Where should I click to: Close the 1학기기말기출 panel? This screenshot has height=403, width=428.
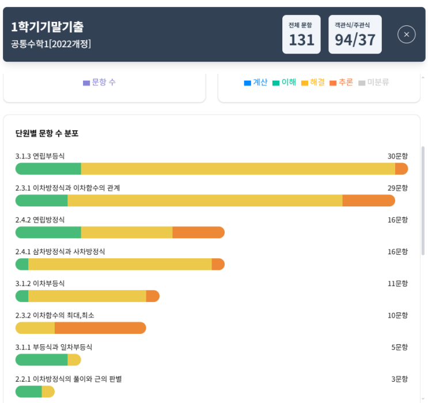[406, 35]
